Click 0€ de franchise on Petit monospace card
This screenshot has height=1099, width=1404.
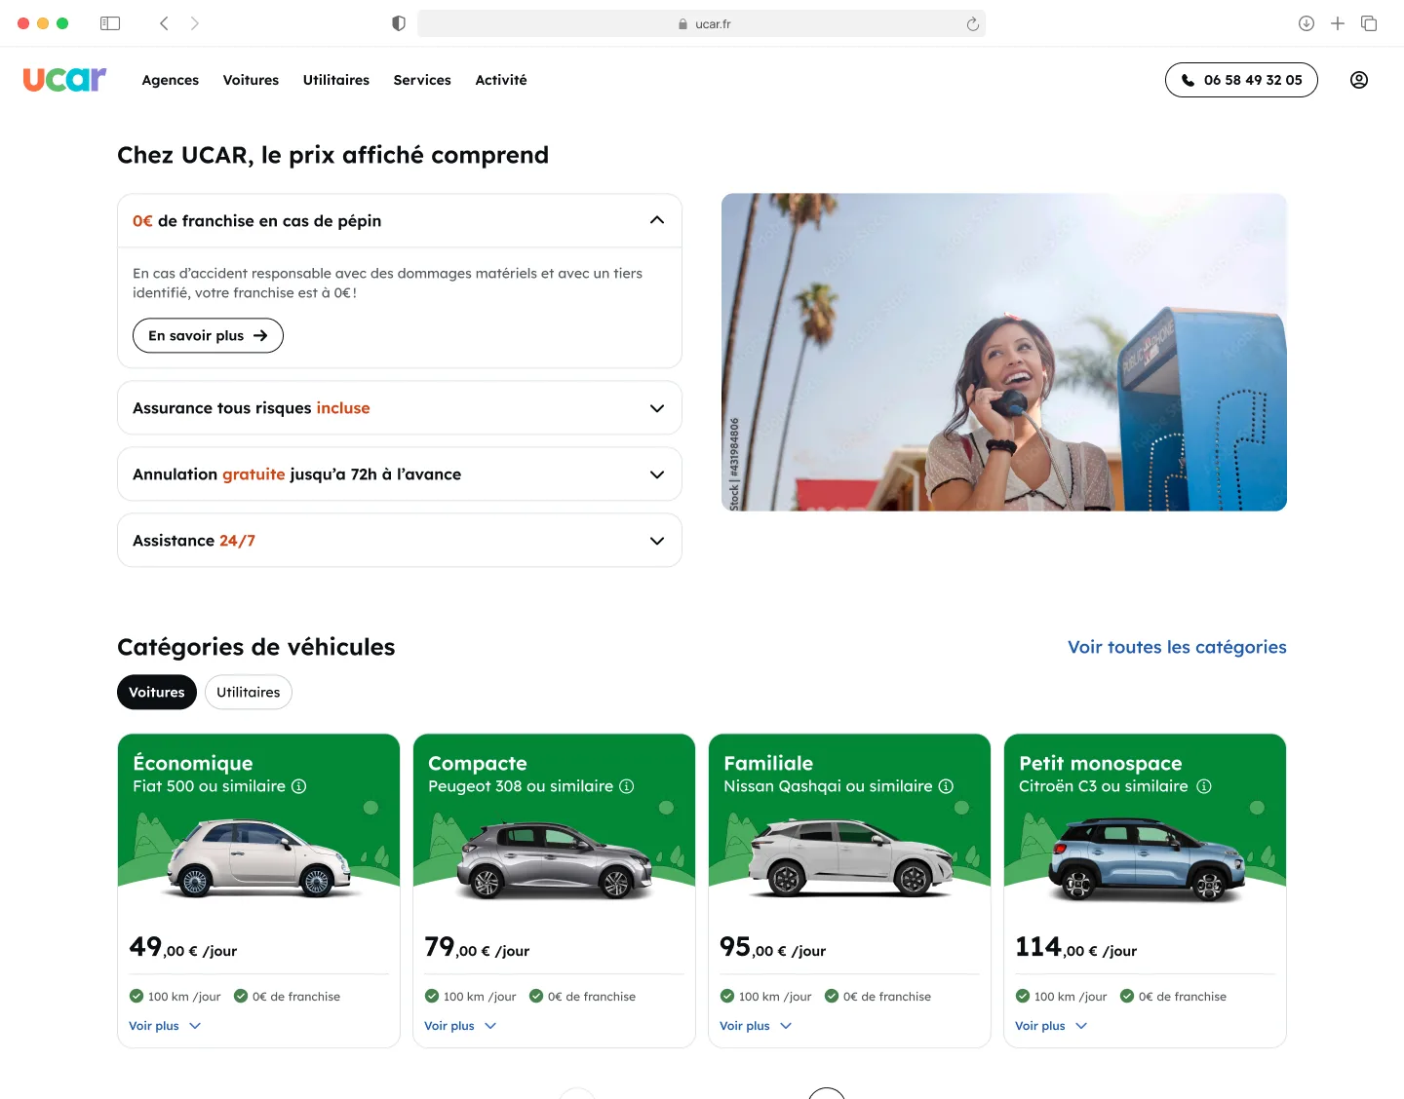[x=1174, y=997]
